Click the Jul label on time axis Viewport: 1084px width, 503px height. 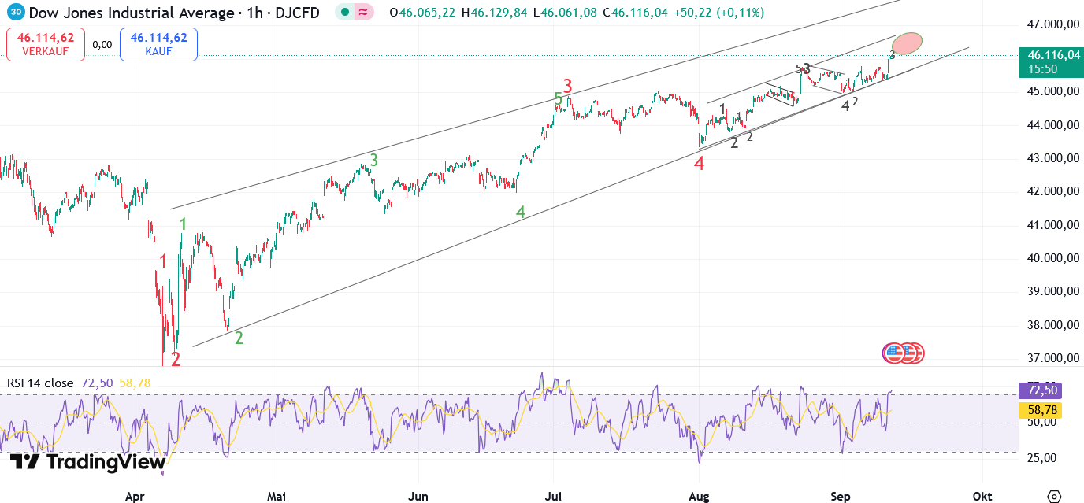tap(553, 497)
